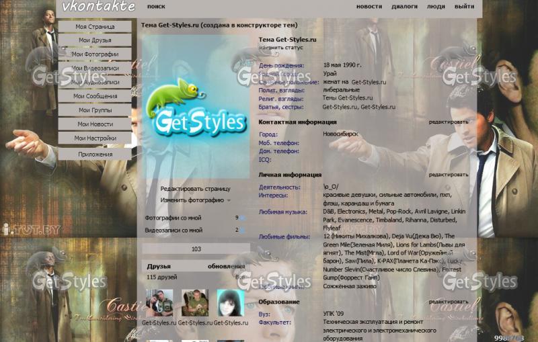Edit Контактная информация via редактировать link

pos(449,122)
